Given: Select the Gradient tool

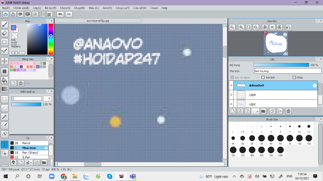Looking at the screenshot, I should 4,89.
